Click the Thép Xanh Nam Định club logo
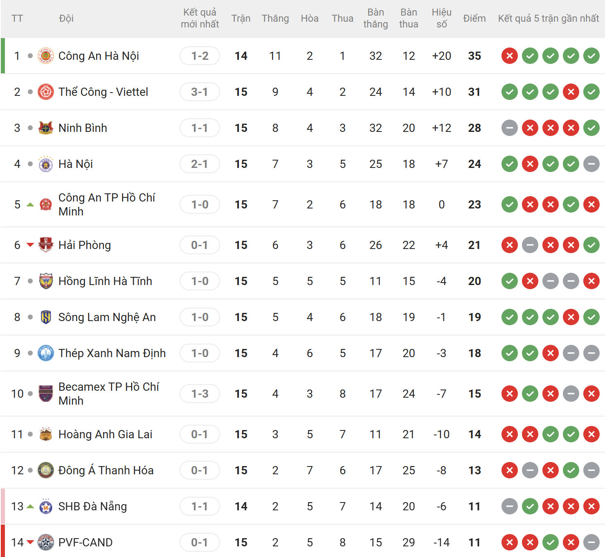The height and width of the screenshot is (557, 605). (46, 353)
